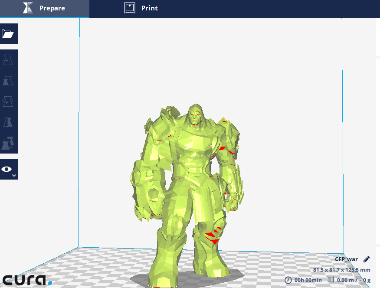Image resolution: width=380 pixels, height=288 pixels.
Task: Click the model dimensions text
Action: tap(341, 270)
